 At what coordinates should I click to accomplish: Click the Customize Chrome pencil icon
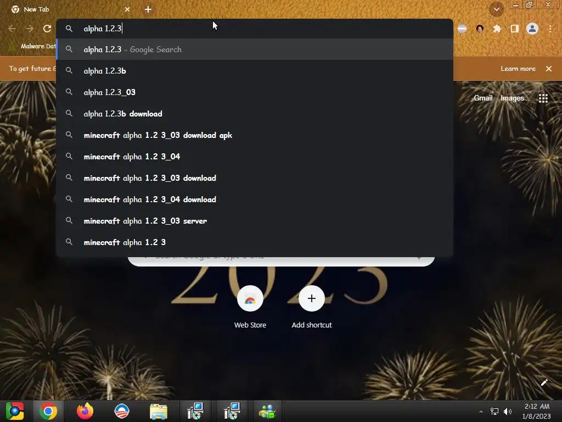tap(544, 382)
